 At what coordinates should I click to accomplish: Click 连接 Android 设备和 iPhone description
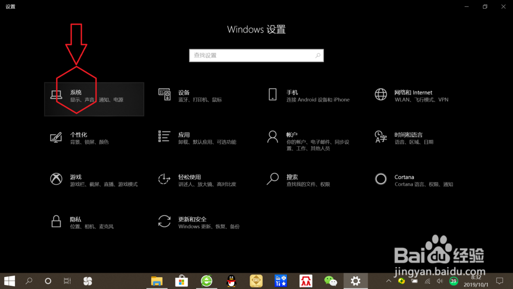[x=318, y=100]
